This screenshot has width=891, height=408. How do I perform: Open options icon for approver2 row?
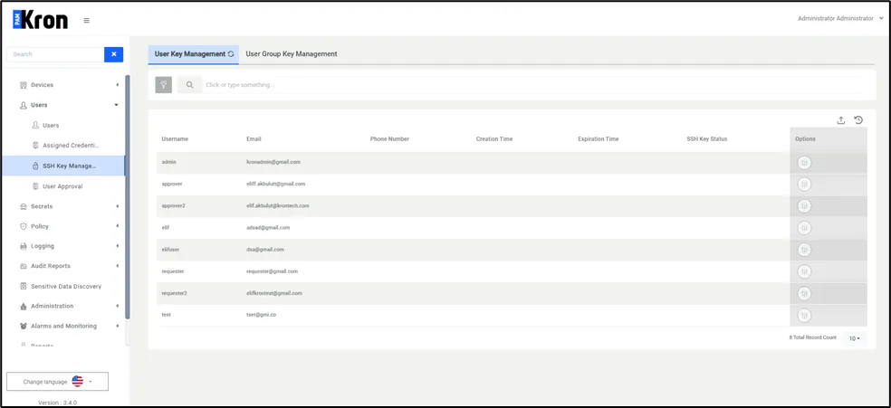click(x=804, y=206)
